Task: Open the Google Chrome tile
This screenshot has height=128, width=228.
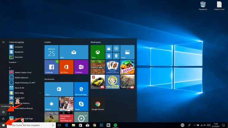Action: coord(98,104)
